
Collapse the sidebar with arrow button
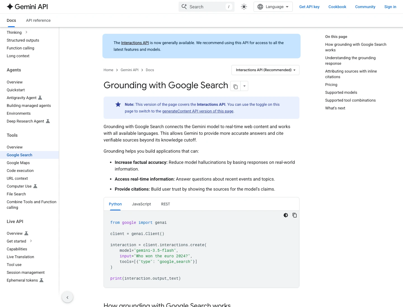pos(67,298)
